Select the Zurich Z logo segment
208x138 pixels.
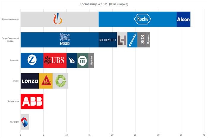[32, 60]
